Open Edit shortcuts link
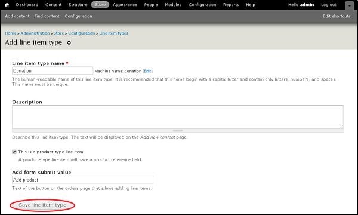The height and width of the screenshot is (215, 358). pyautogui.click(x=337, y=16)
